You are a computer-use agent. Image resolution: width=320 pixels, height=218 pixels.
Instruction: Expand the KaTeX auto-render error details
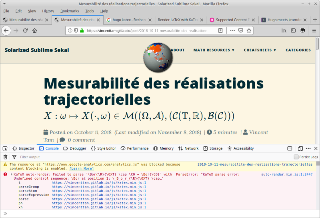[x=12, y=174]
